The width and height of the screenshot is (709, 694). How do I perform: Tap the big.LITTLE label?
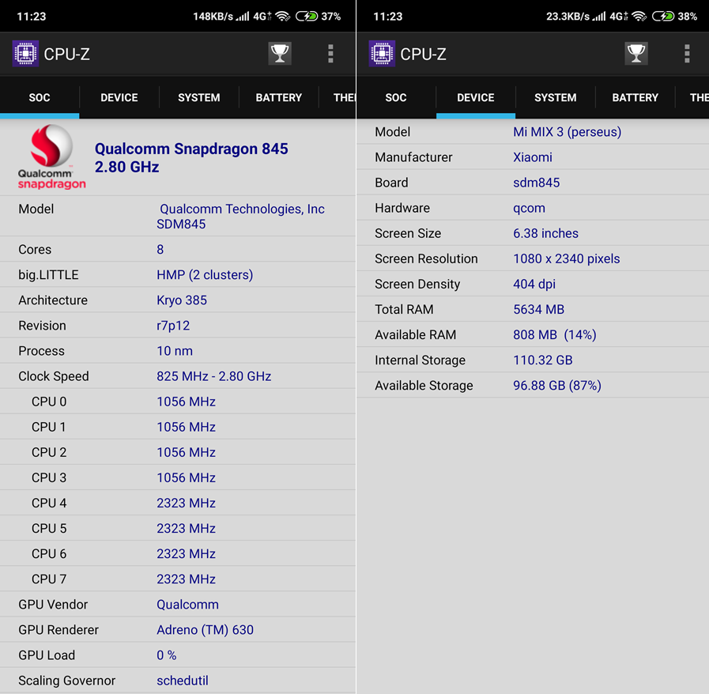[x=48, y=275]
